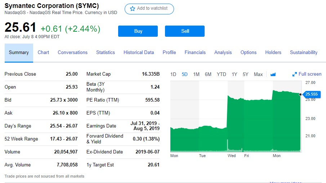Screen dimensions: 326x183
Task: Click the PE Ratio (TTM) label
Action: tap(103, 100)
